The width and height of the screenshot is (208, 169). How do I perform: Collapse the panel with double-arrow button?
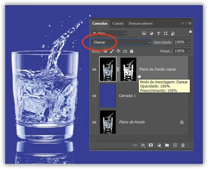click(182, 23)
